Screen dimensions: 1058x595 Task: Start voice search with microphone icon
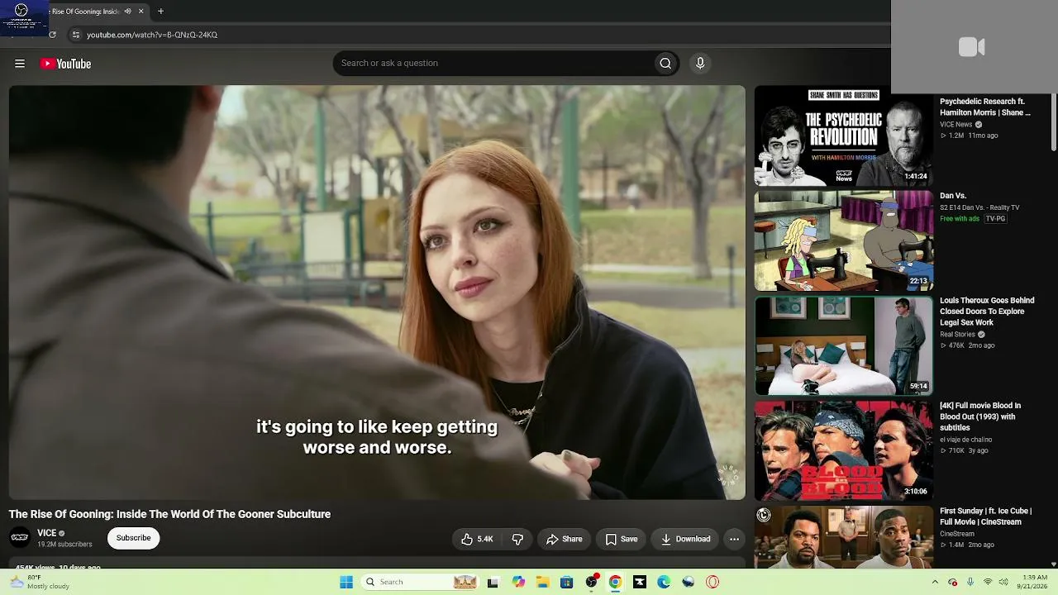point(700,64)
